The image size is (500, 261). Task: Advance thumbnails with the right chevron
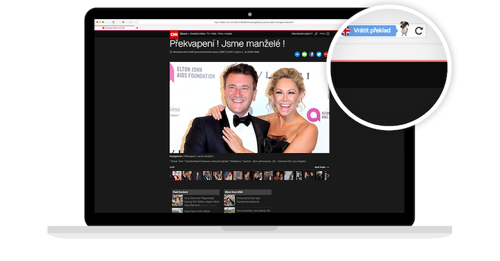pyautogui.click(x=328, y=176)
